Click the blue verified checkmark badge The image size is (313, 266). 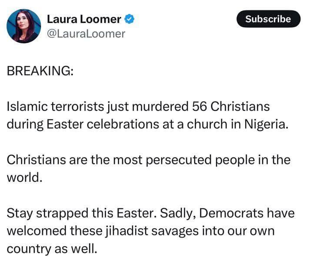[130, 19]
